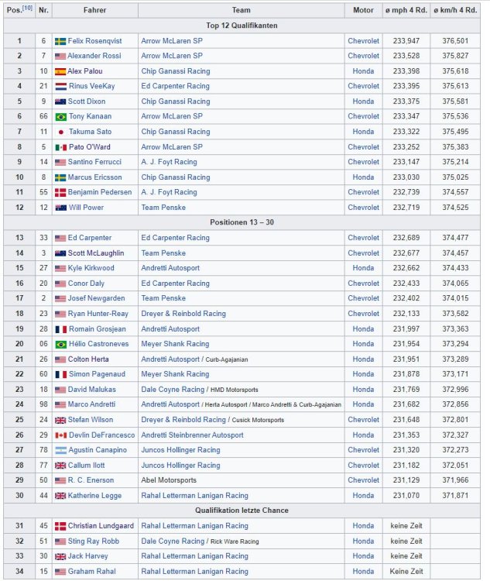Click the Brazilian flag next to Tony Kanaan
The width and height of the screenshot is (490, 581).
[x=60, y=116]
